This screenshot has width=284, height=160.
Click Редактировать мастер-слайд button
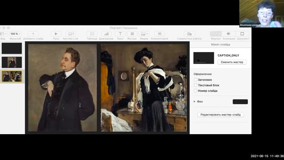(x=221, y=115)
